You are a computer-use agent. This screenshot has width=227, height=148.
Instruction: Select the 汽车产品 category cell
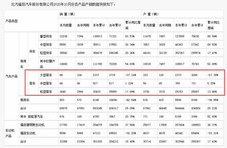[11, 76]
